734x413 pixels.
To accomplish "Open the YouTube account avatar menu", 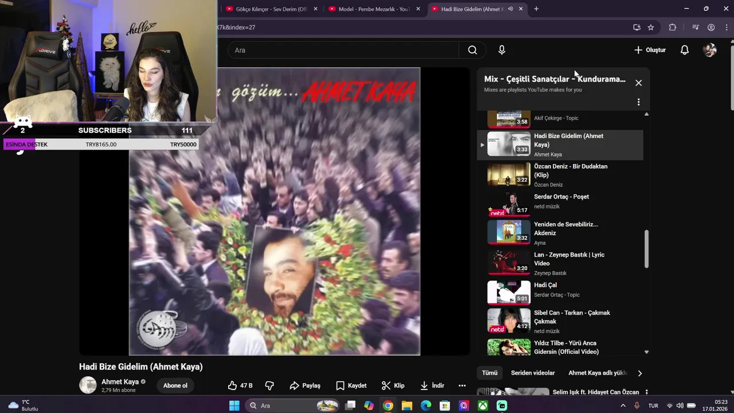I will pos(710,50).
